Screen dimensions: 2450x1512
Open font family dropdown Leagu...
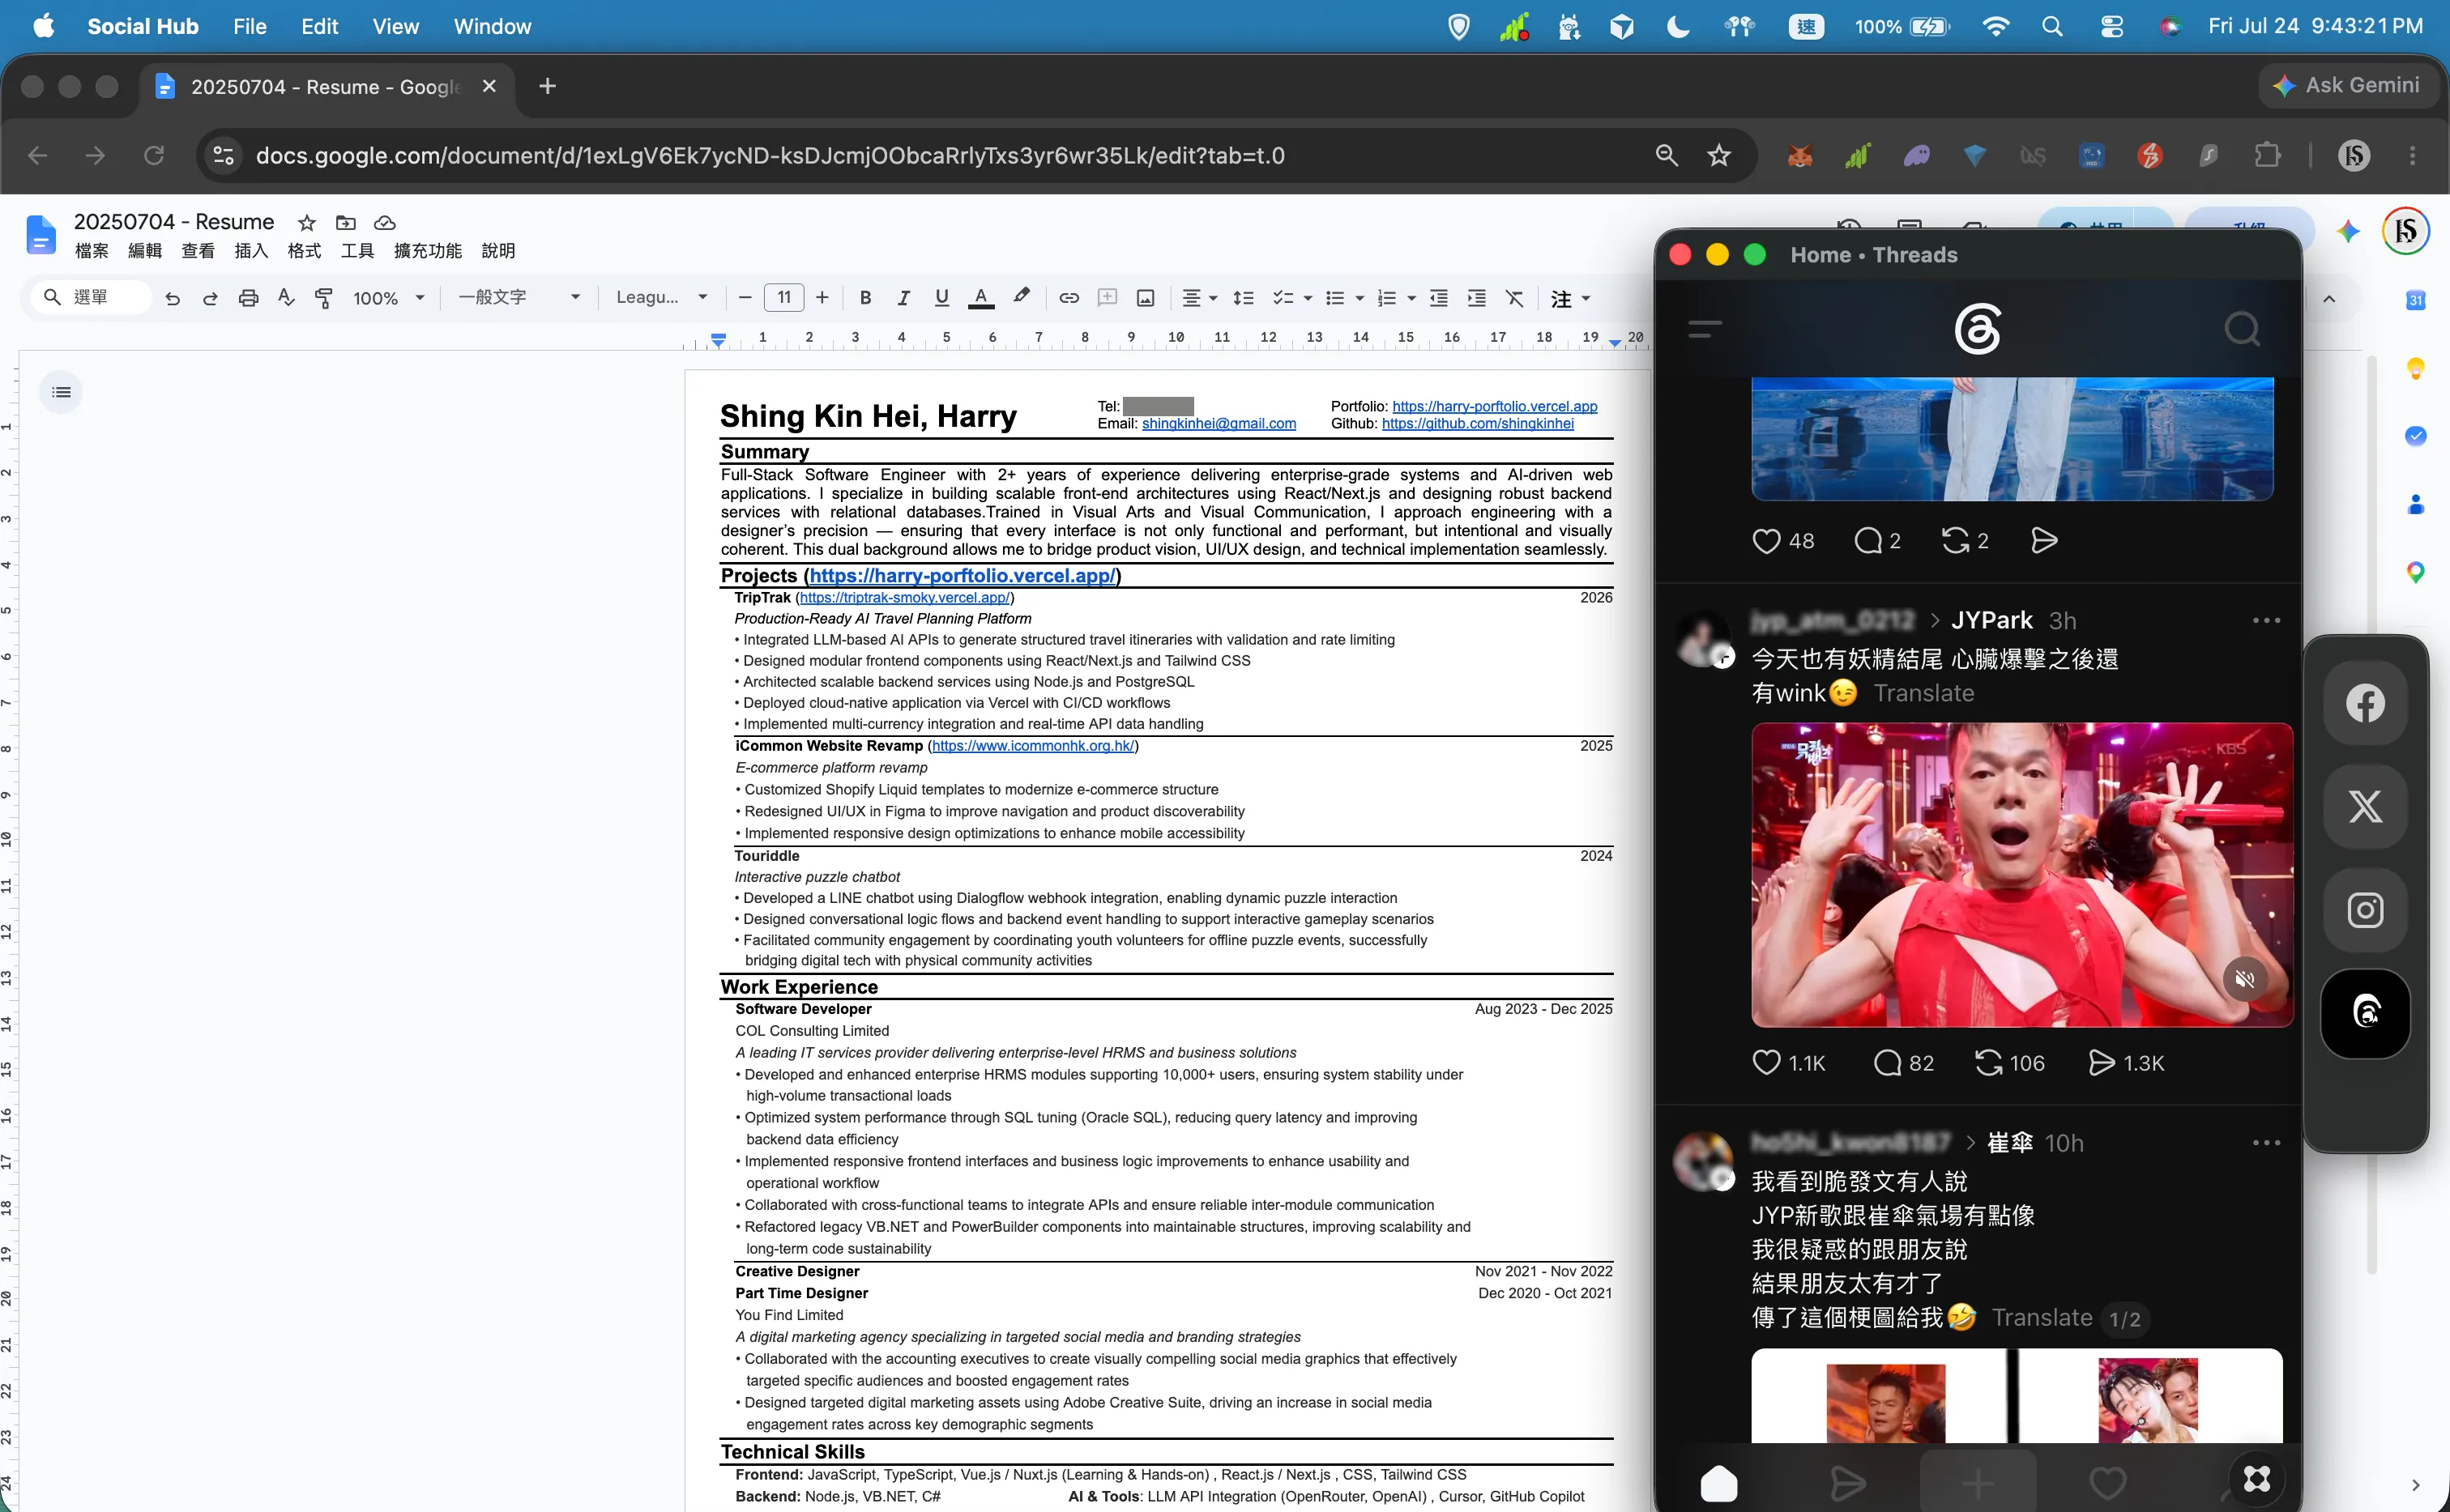pos(661,298)
